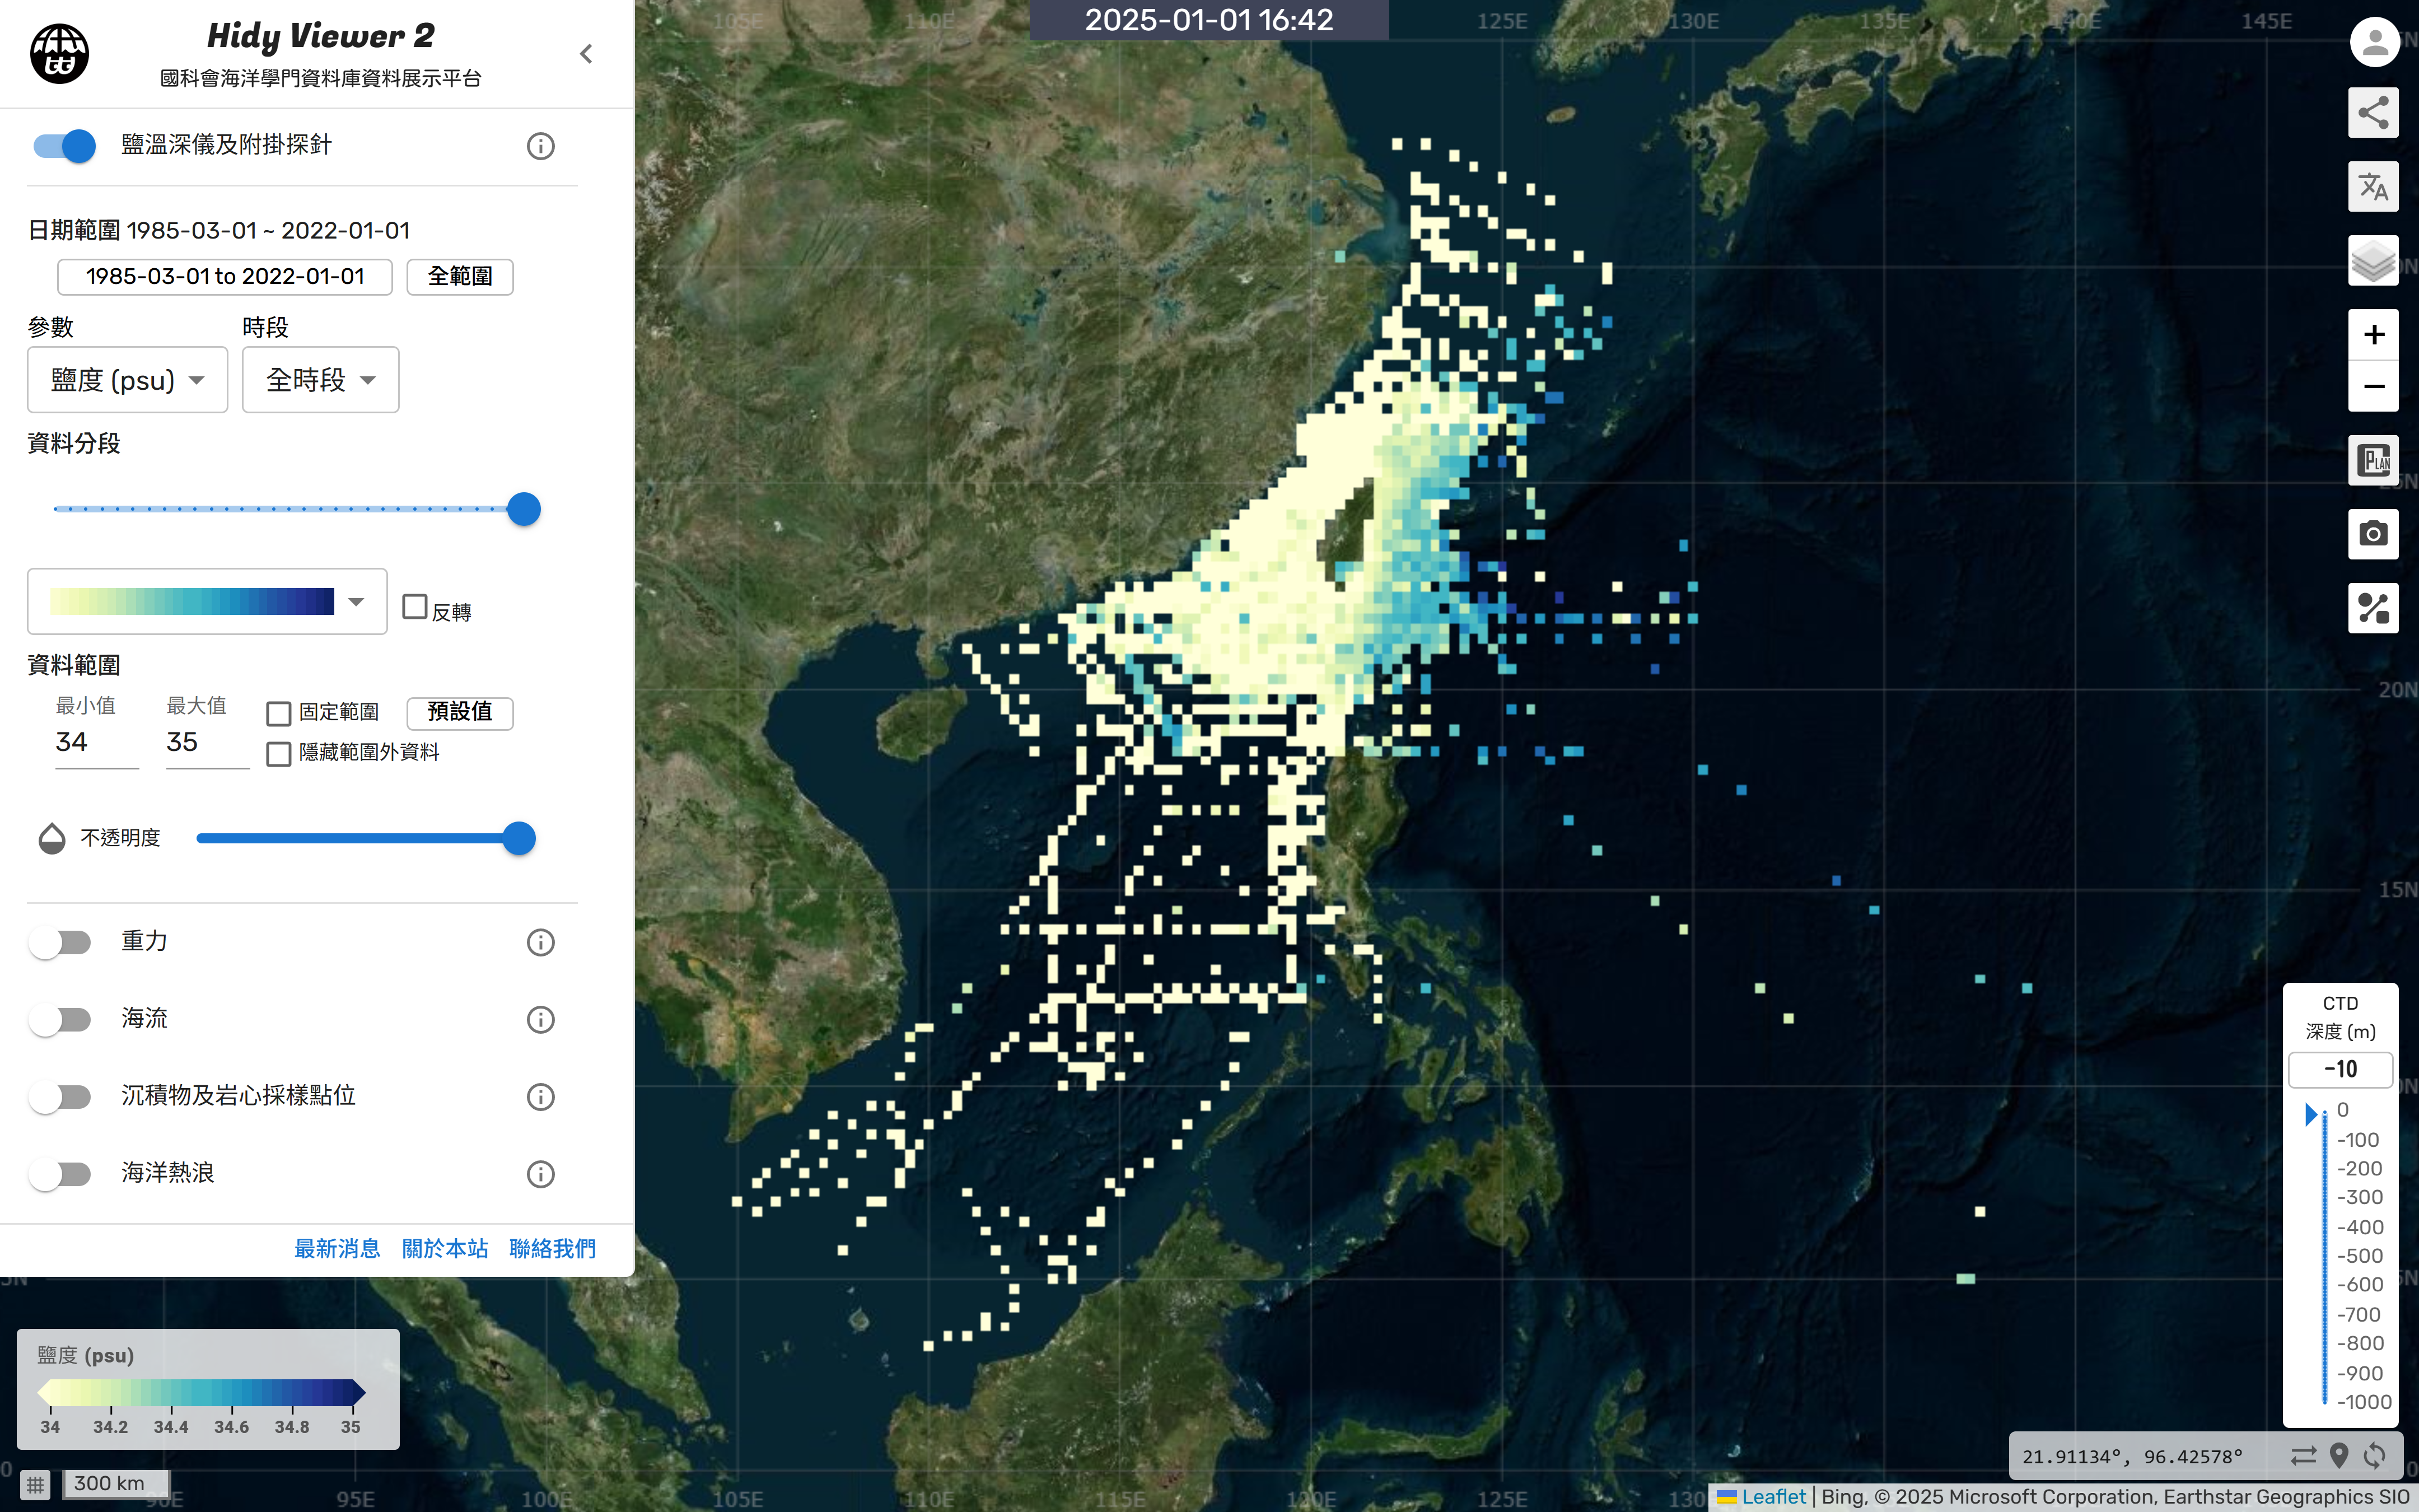Screen dimensions: 2419x1512
Task: Open the 最新消息 link
Action: click(337, 1249)
